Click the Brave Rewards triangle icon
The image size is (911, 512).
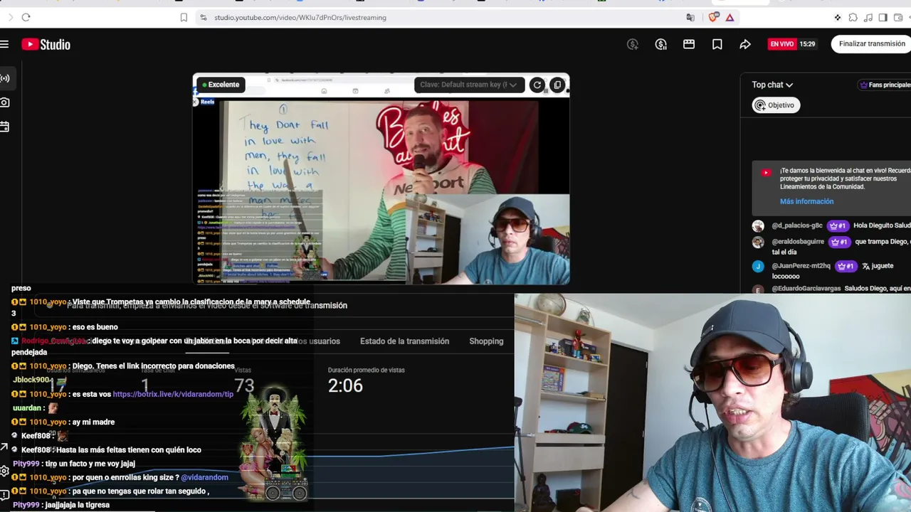click(730, 17)
